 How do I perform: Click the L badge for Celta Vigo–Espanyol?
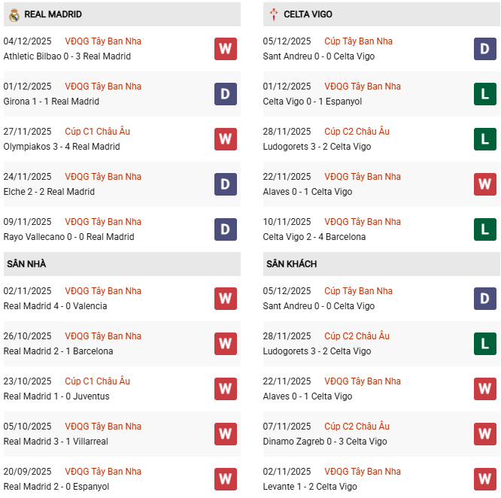(484, 94)
